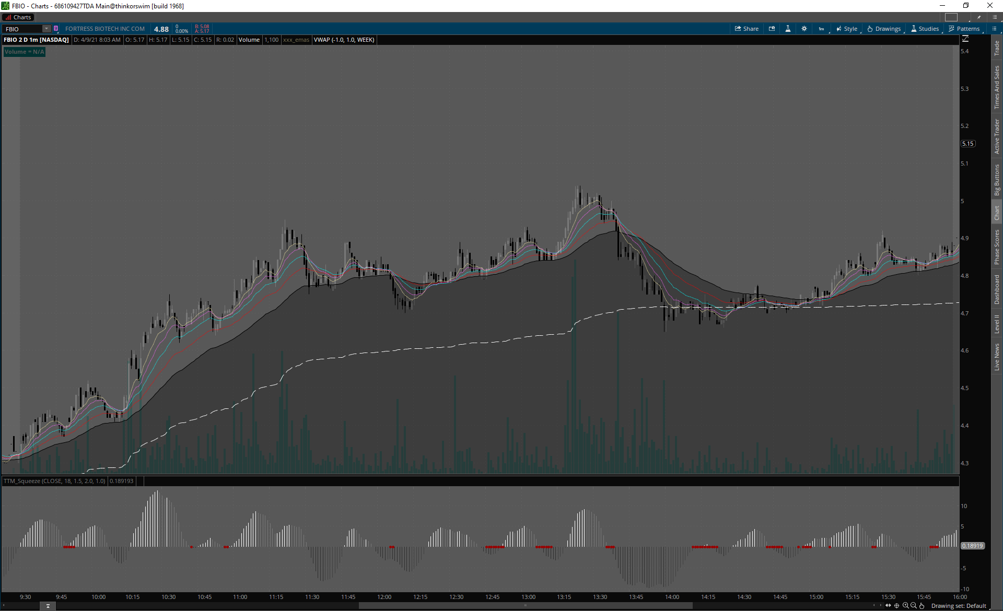Screen dimensions: 1003x611
Task: Toggle the chart axis scale icon
Action: click(965, 39)
